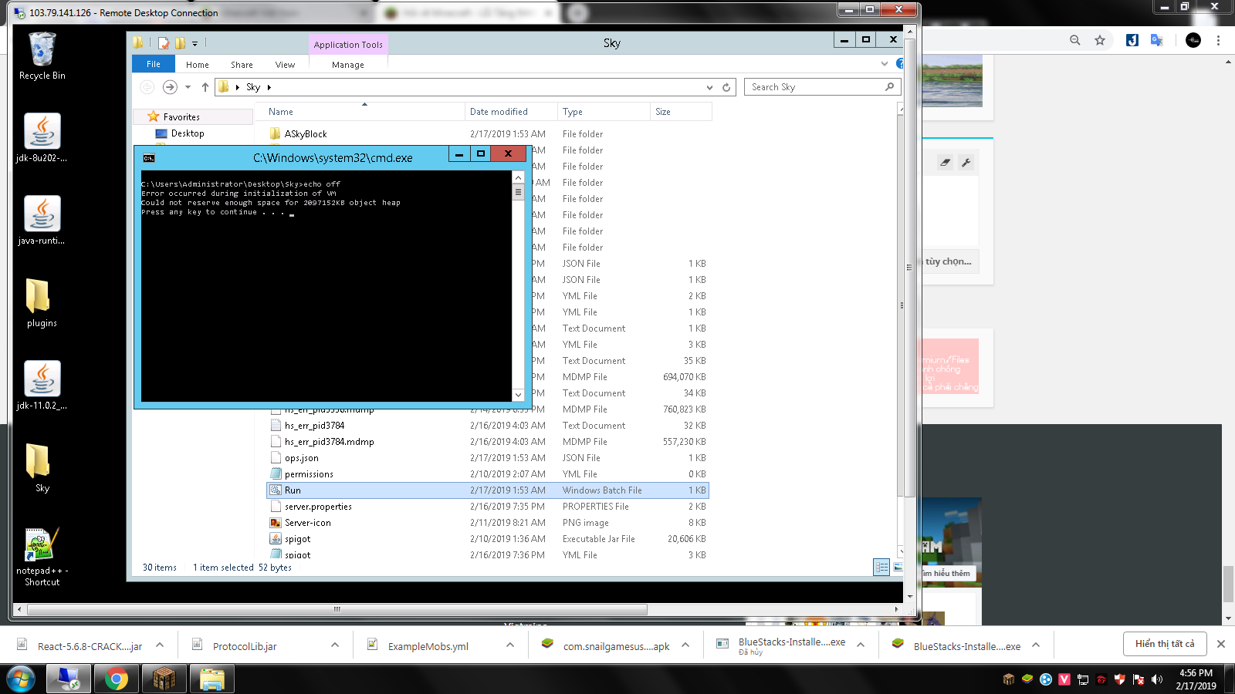
Task: Switch to large icons view
Action: pyautogui.click(x=897, y=568)
